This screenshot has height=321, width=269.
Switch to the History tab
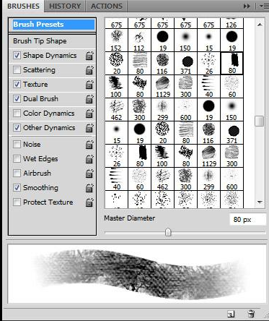[65, 6]
